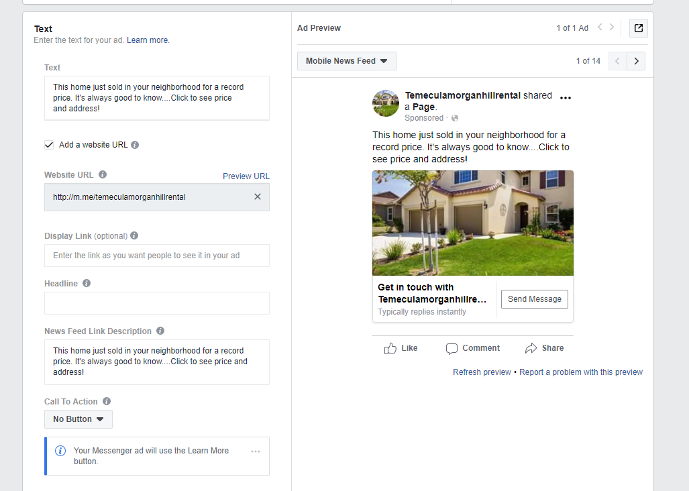Click the Learn more link
689x491 pixels.
(147, 40)
